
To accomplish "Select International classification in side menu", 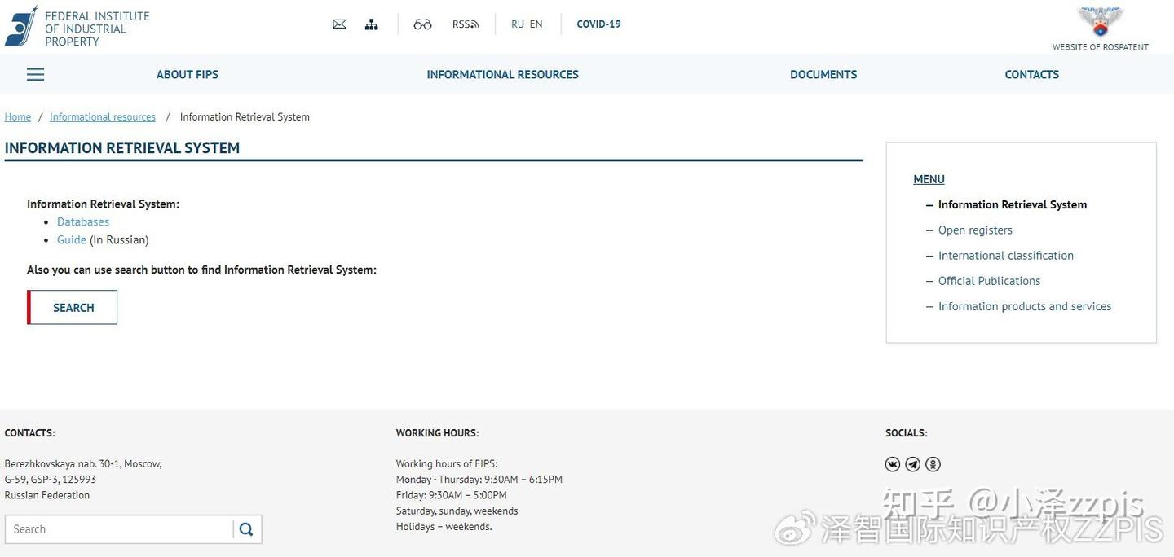I will coord(1006,256).
